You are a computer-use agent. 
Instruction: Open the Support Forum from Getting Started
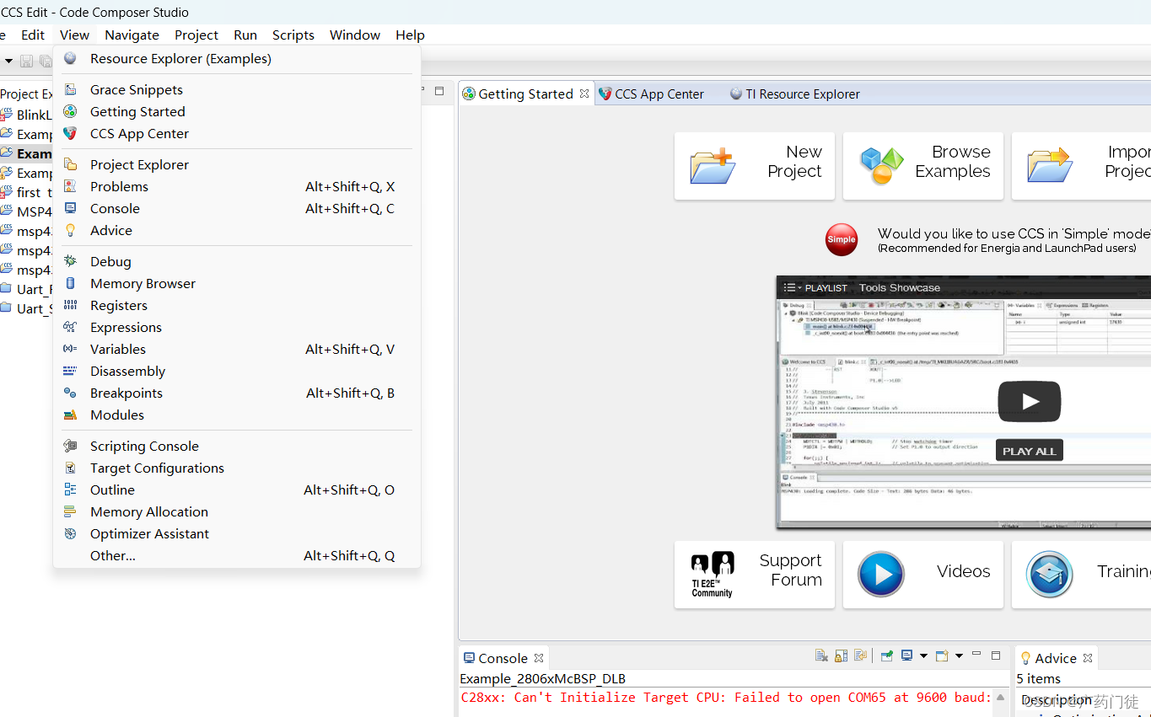point(755,575)
